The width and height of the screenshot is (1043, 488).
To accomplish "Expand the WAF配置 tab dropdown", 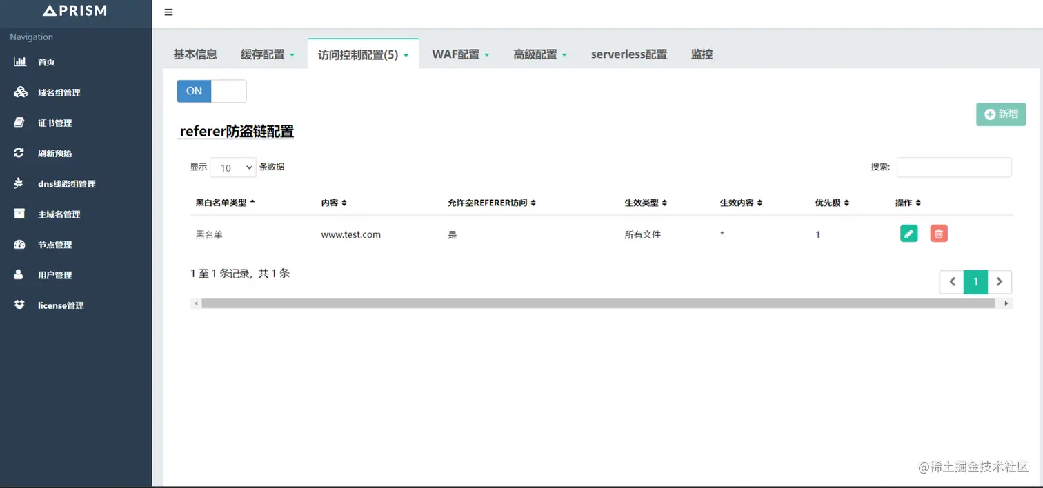I will coord(461,54).
